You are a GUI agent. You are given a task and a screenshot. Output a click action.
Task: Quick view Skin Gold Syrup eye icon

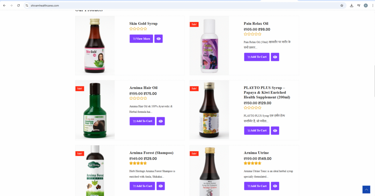(x=159, y=39)
